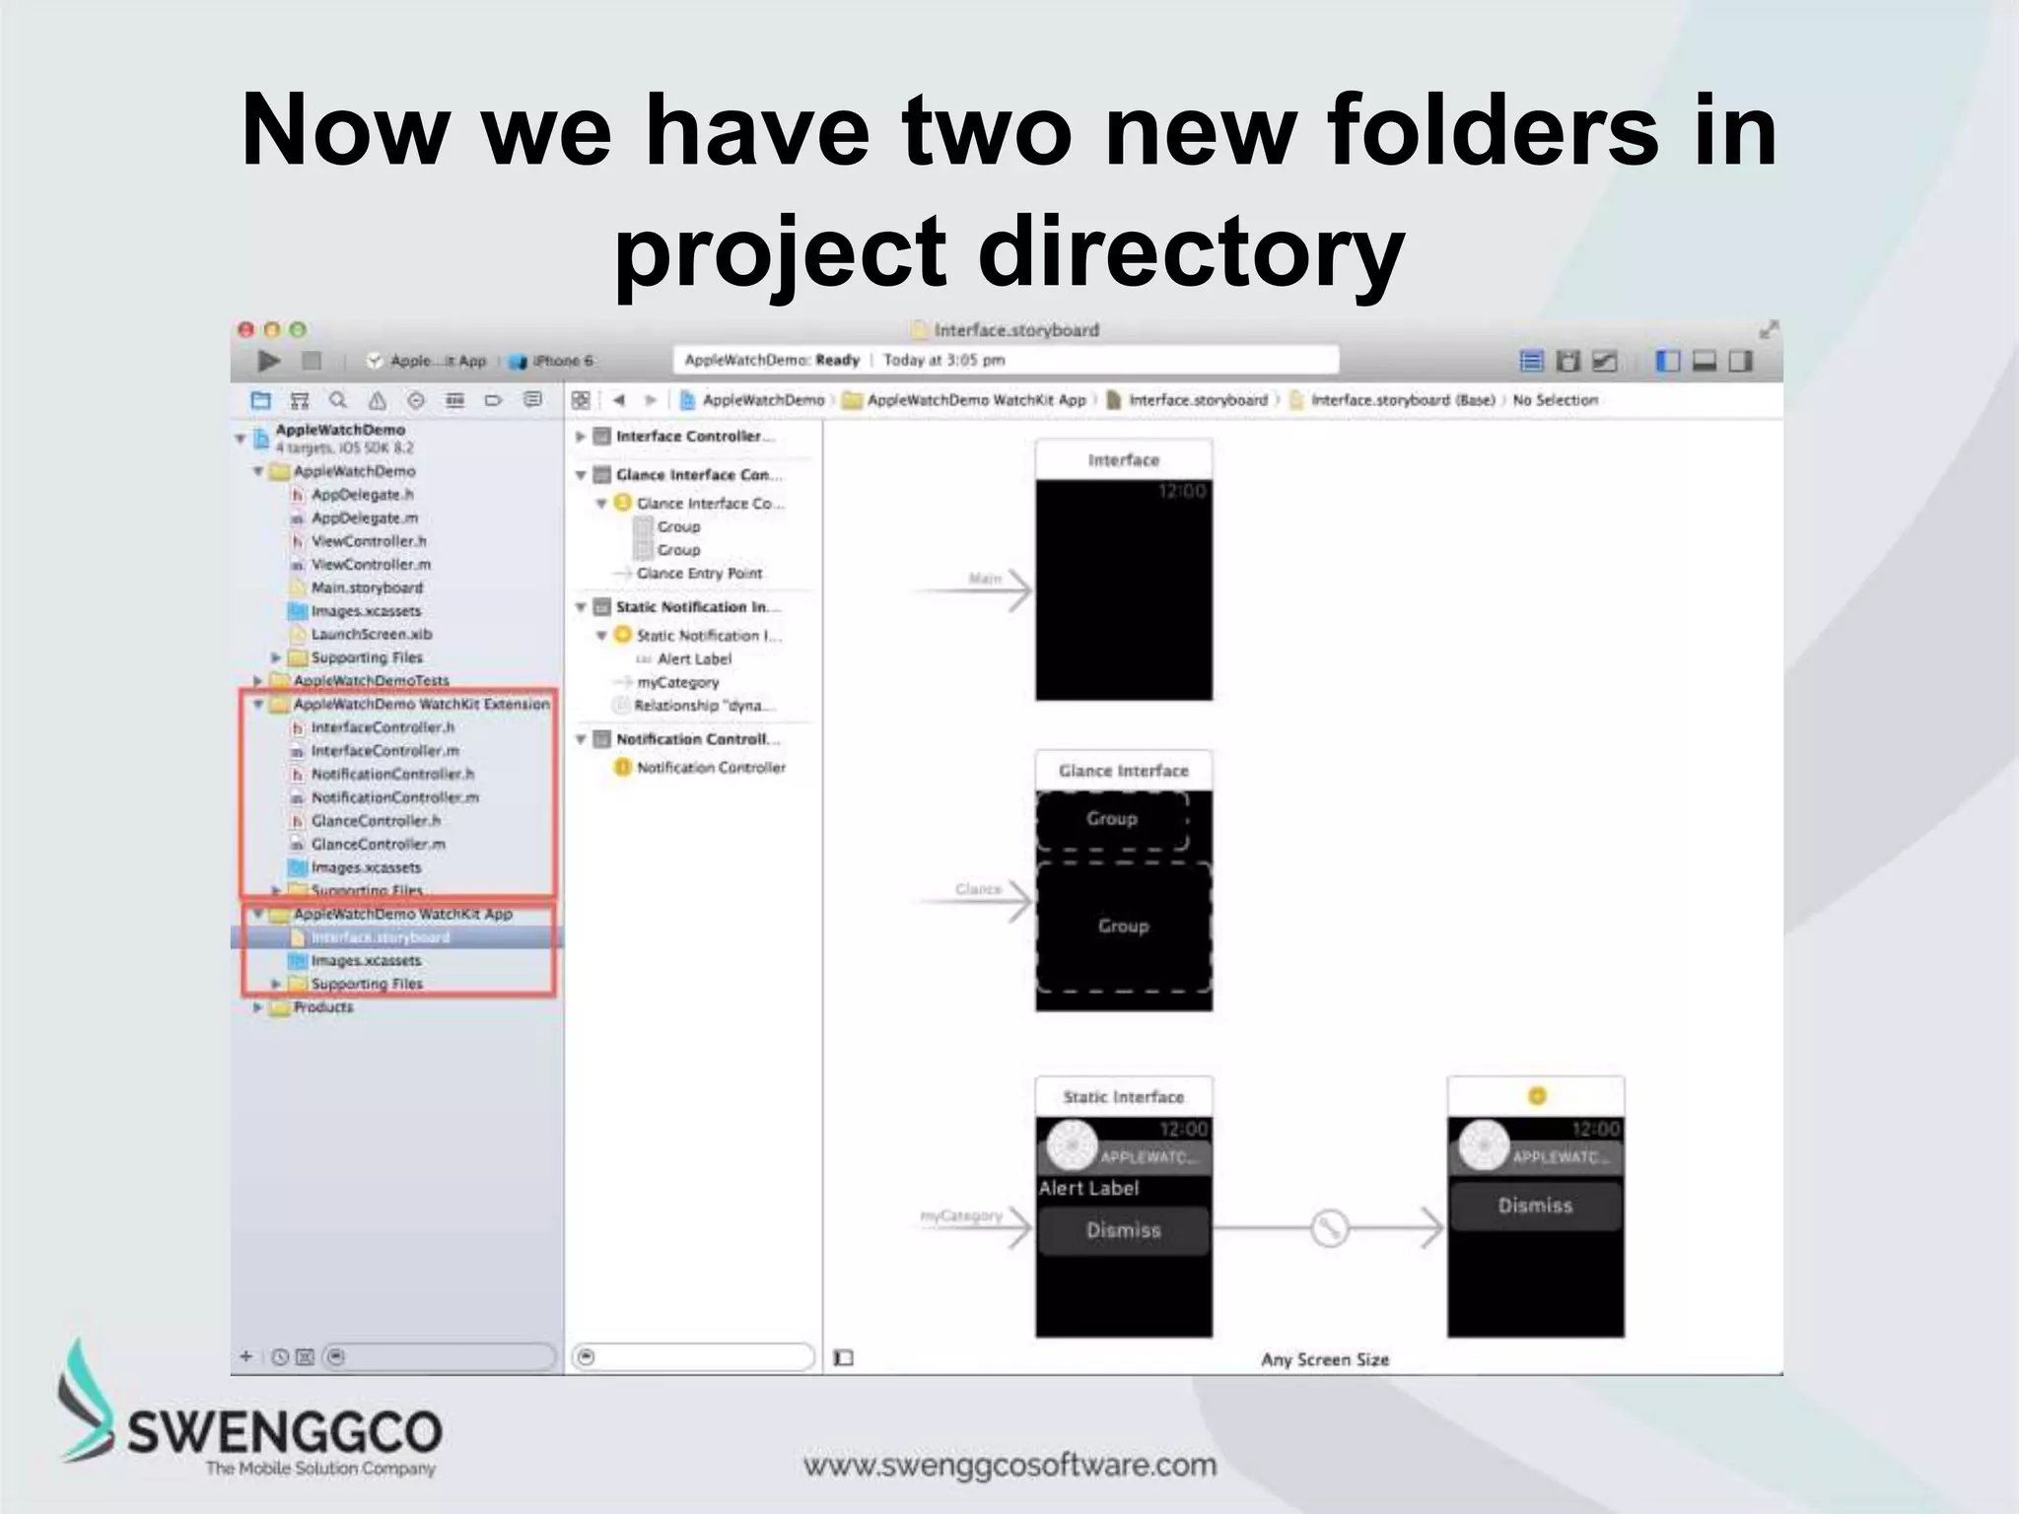2019x1514 pixels.
Task: Go forward with the jump bar right arrow
Action: click(x=651, y=400)
